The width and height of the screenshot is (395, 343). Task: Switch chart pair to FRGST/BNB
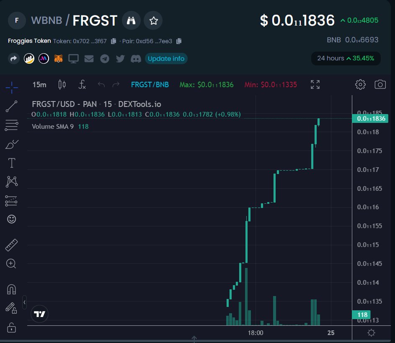pyautogui.click(x=150, y=85)
